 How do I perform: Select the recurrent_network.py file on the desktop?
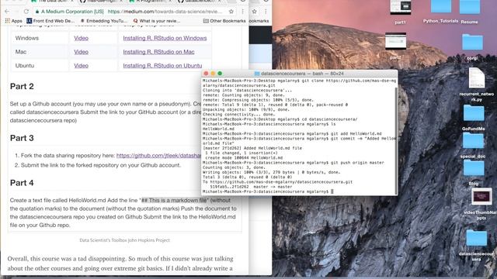point(476,84)
